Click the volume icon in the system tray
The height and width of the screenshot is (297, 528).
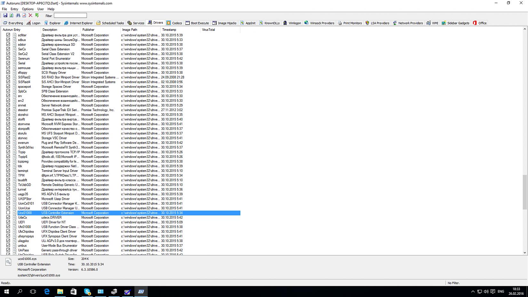(486, 292)
